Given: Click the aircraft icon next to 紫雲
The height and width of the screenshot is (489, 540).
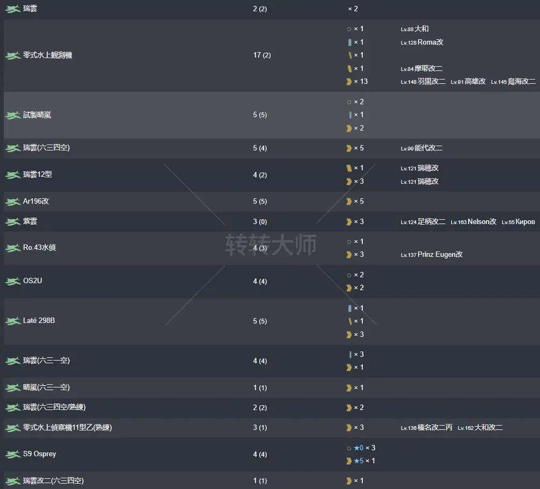Looking at the screenshot, I should (13, 222).
